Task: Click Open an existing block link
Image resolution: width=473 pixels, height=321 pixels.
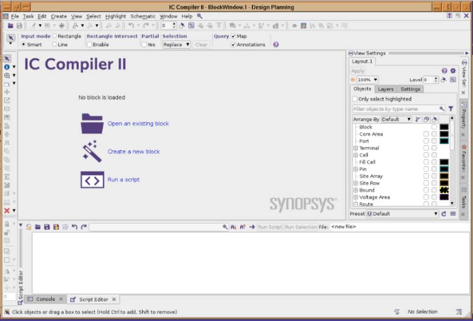Action: pyautogui.click(x=138, y=124)
